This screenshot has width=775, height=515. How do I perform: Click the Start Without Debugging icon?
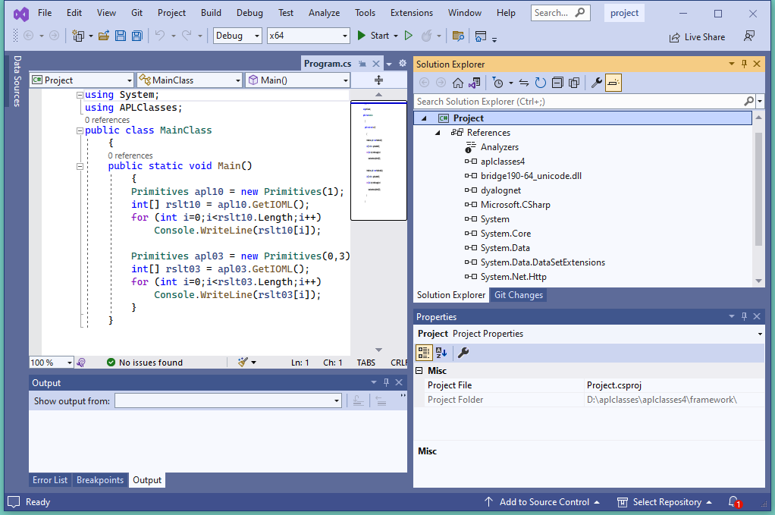click(x=408, y=36)
